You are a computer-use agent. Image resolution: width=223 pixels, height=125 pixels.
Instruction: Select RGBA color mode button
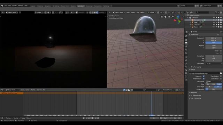pos(219,84)
